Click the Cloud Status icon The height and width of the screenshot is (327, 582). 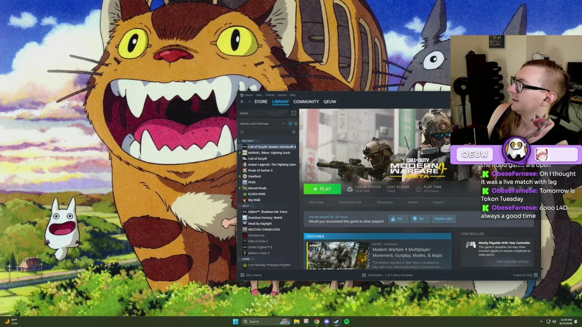pos(350,189)
